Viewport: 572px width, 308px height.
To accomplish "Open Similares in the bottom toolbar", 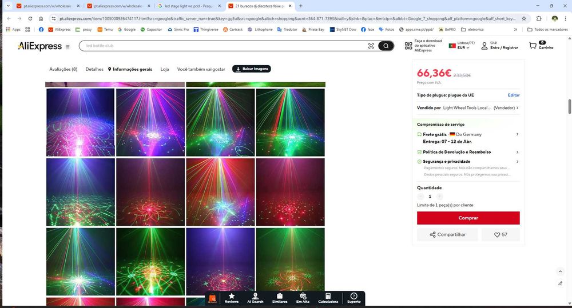I will [280, 298].
